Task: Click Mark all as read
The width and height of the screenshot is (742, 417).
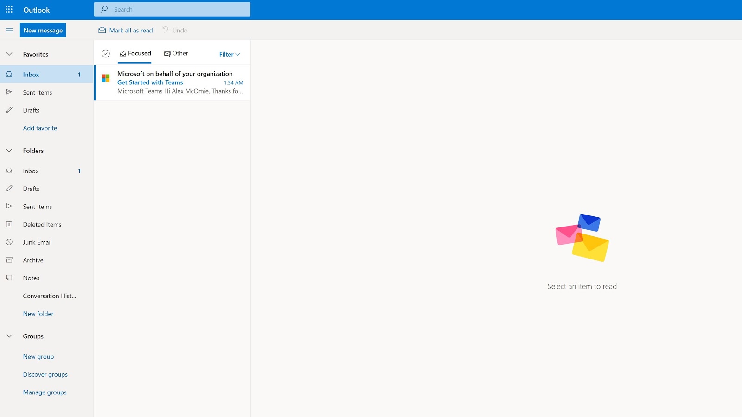Action: point(126,30)
